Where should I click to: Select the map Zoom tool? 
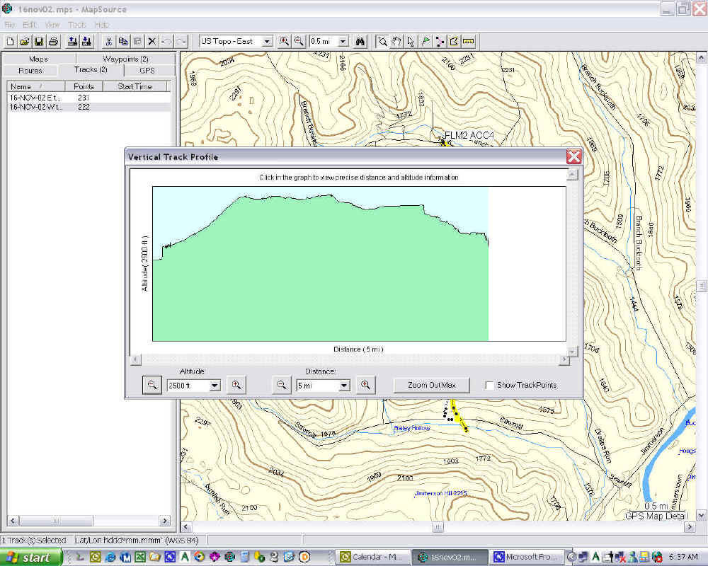tap(382, 42)
